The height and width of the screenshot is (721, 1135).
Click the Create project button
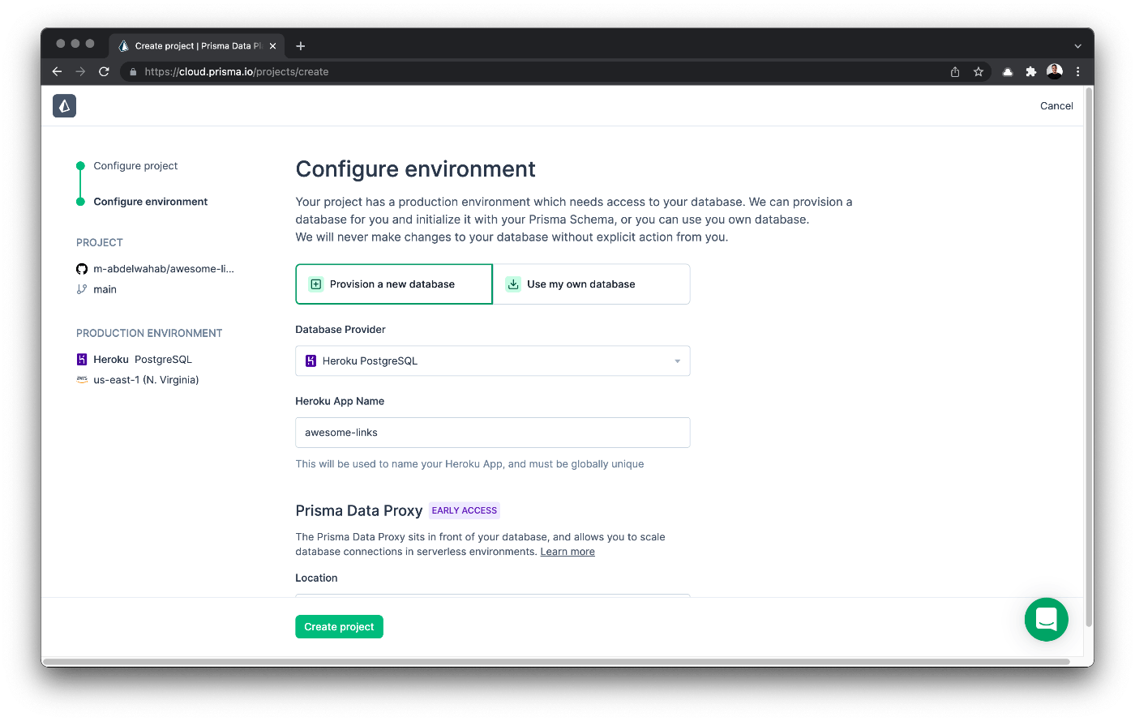pyautogui.click(x=339, y=627)
